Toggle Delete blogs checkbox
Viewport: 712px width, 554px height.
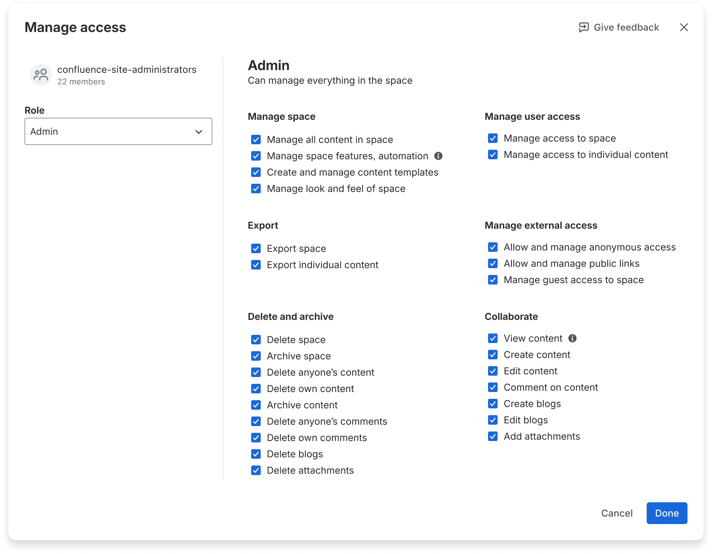coord(256,454)
